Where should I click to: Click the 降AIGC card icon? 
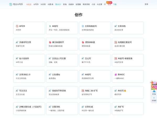click(116, 74)
